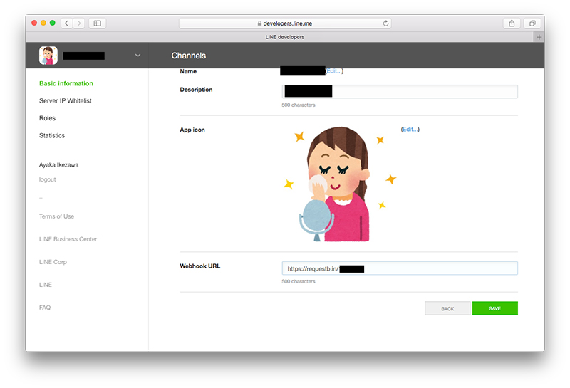Open the LINE Corp link
This screenshot has width=570, height=388.
pyautogui.click(x=53, y=262)
